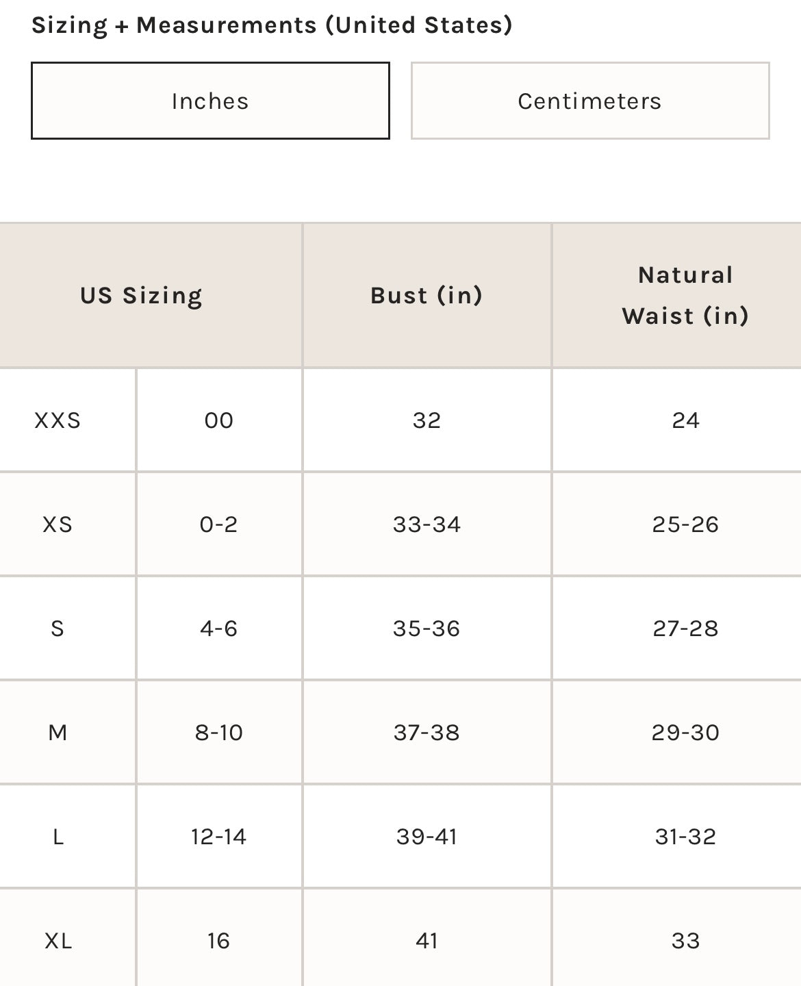The image size is (801, 986).
Task: Select the Inches unit button
Action: point(210,101)
